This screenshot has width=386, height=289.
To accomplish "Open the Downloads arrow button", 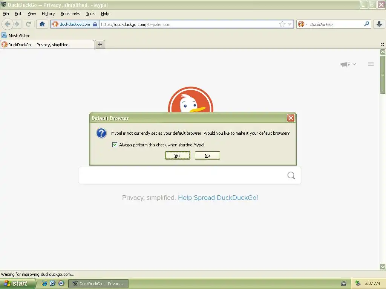I will coord(379,24).
